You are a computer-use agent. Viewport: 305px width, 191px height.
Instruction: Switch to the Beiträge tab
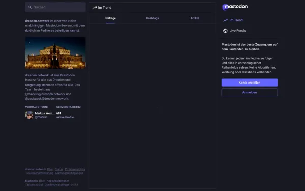pos(110,18)
